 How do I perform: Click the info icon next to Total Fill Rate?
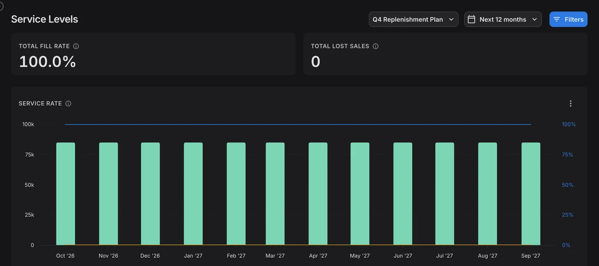pos(76,46)
